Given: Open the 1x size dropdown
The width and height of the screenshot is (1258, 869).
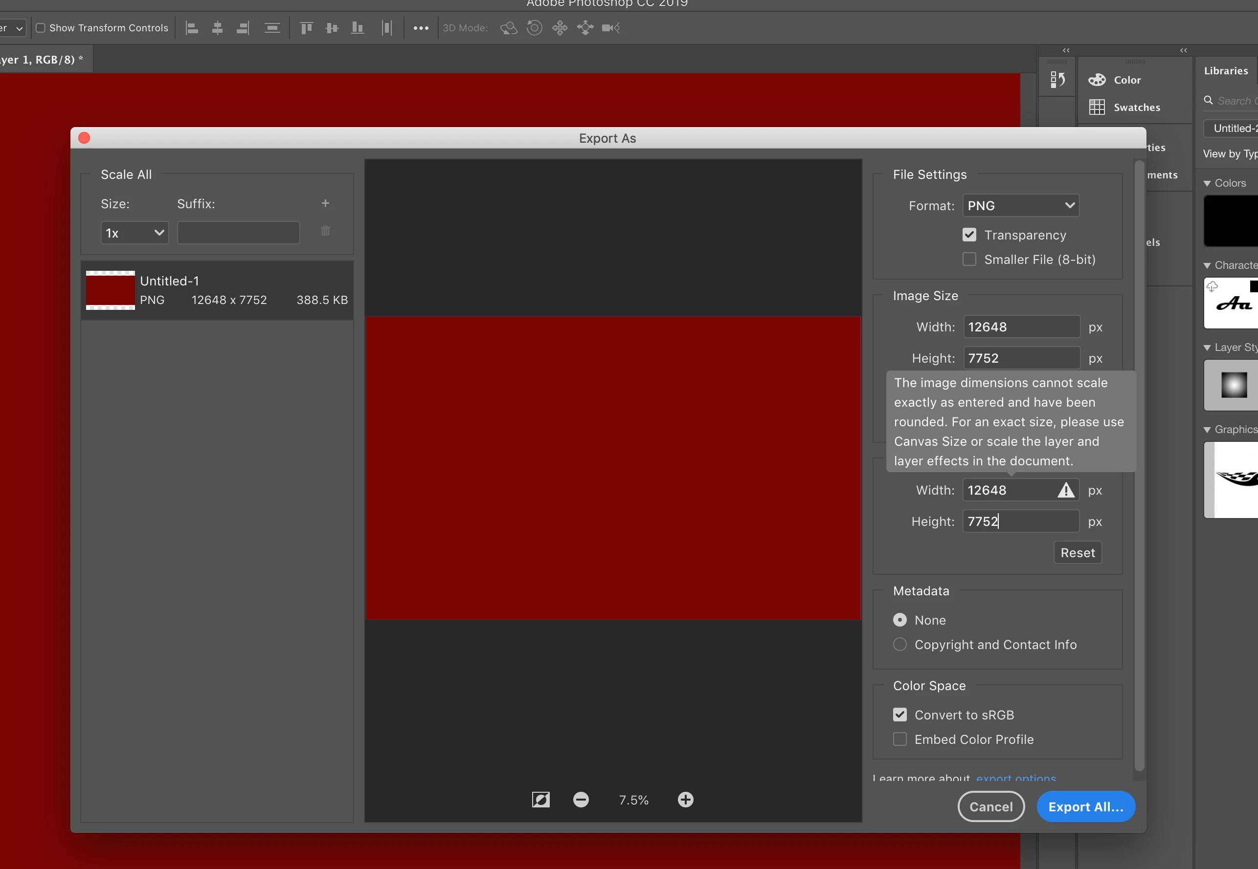Looking at the screenshot, I should pos(135,233).
